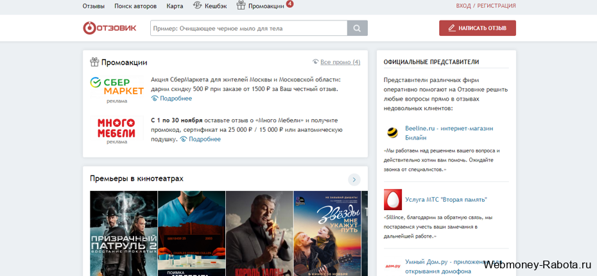Open Услуга МТС "Вторая память" link
The height and width of the screenshot is (276, 597).
[x=446, y=200]
